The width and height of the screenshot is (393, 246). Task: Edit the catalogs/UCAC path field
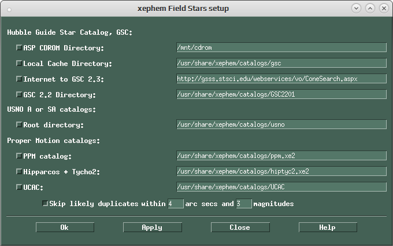pos(281,187)
